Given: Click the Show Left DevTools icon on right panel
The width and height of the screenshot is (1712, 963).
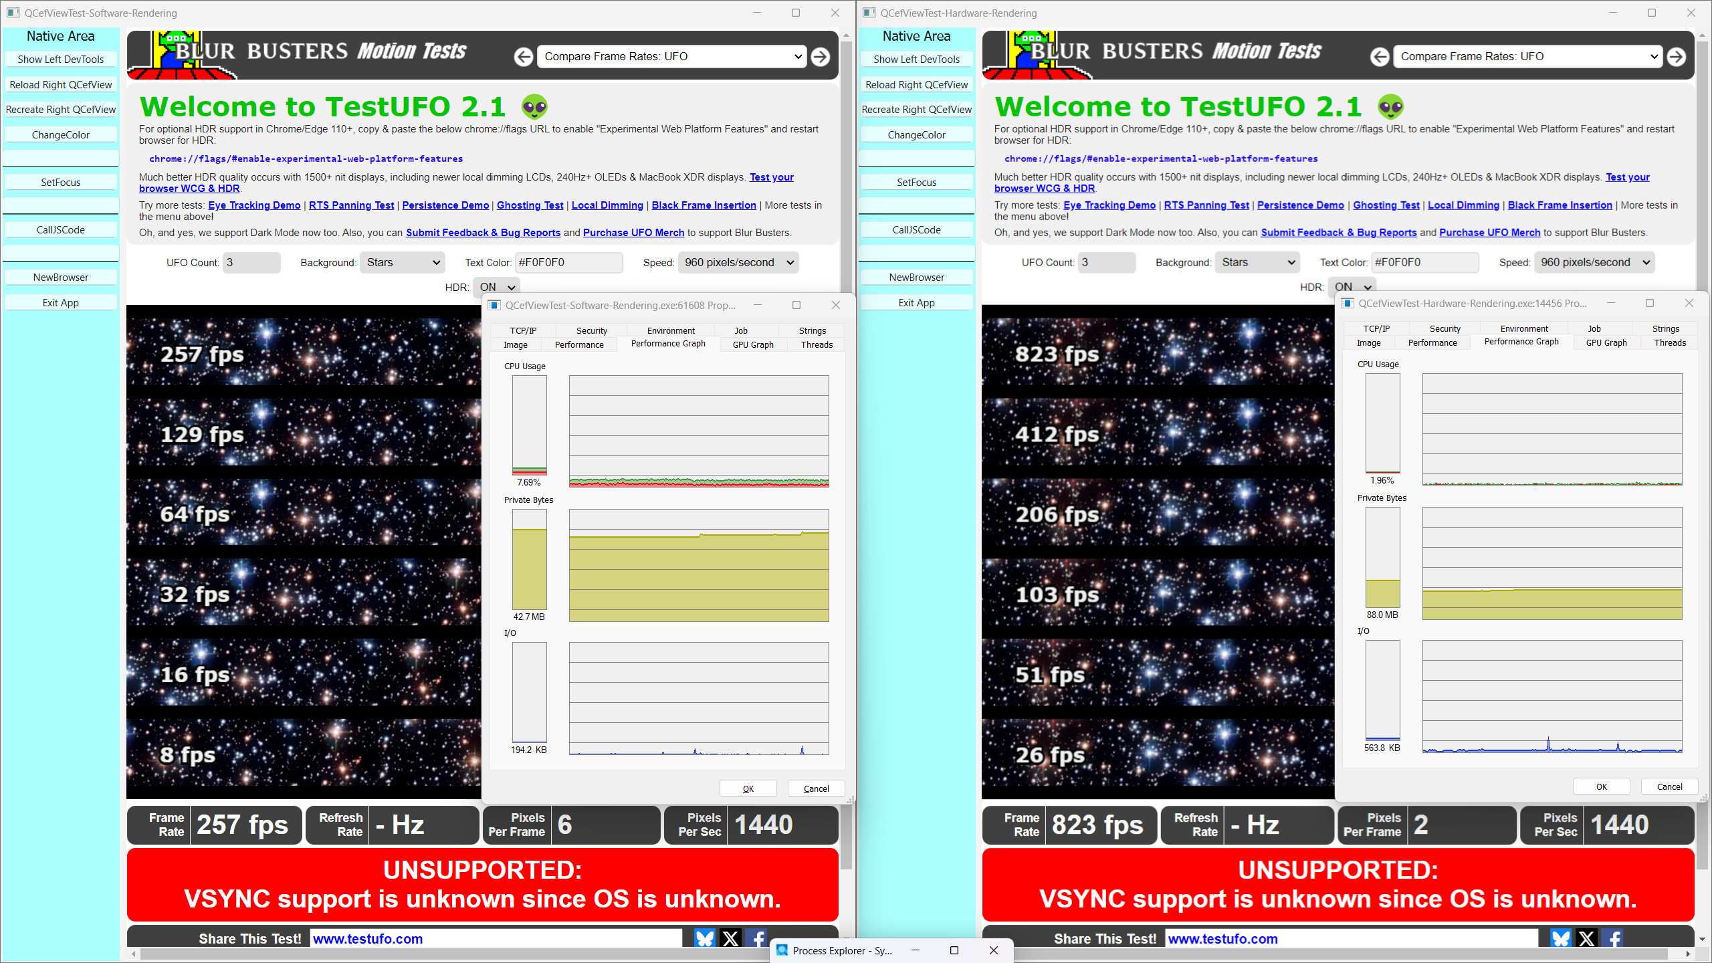Looking at the screenshot, I should [916, 59].
